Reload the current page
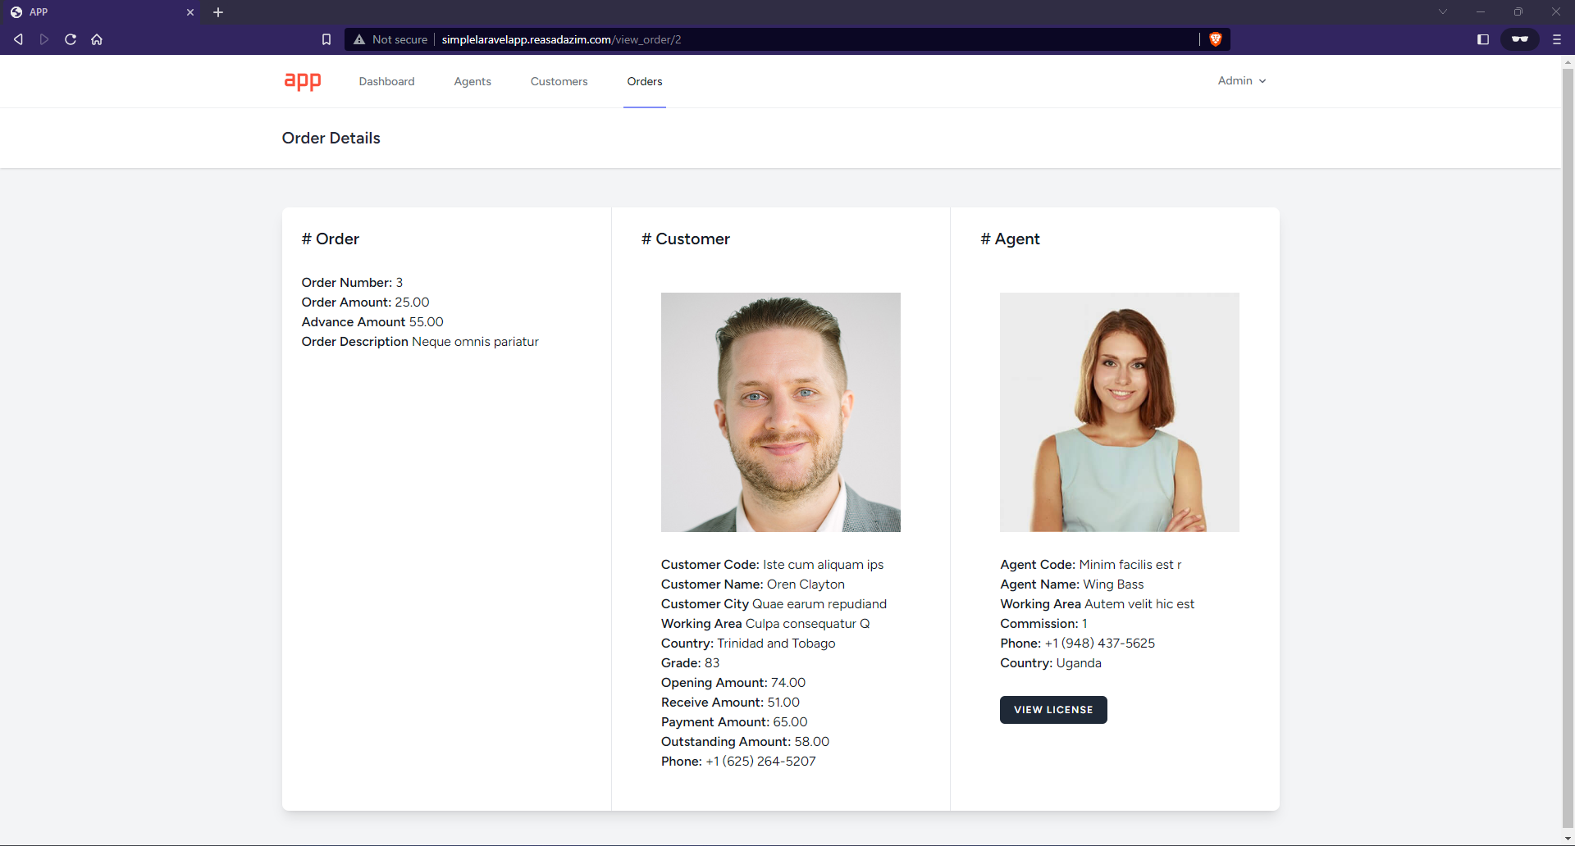1575x846 pixels. pos(71,39)
